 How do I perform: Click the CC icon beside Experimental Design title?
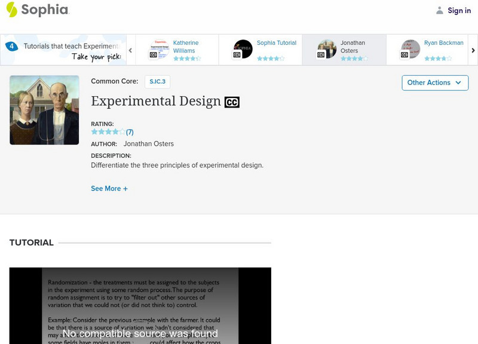point(233,102)
